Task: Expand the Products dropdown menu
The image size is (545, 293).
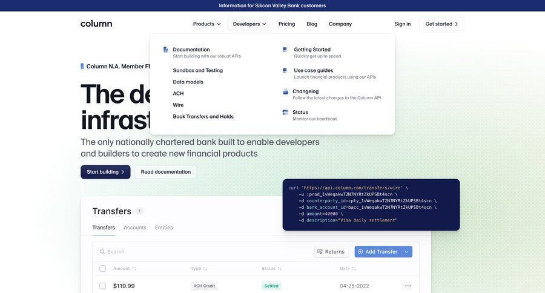Action: pos(206,24)
